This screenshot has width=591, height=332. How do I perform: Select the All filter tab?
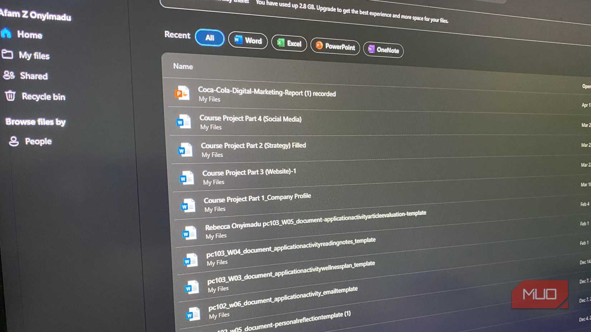[210, 38]
